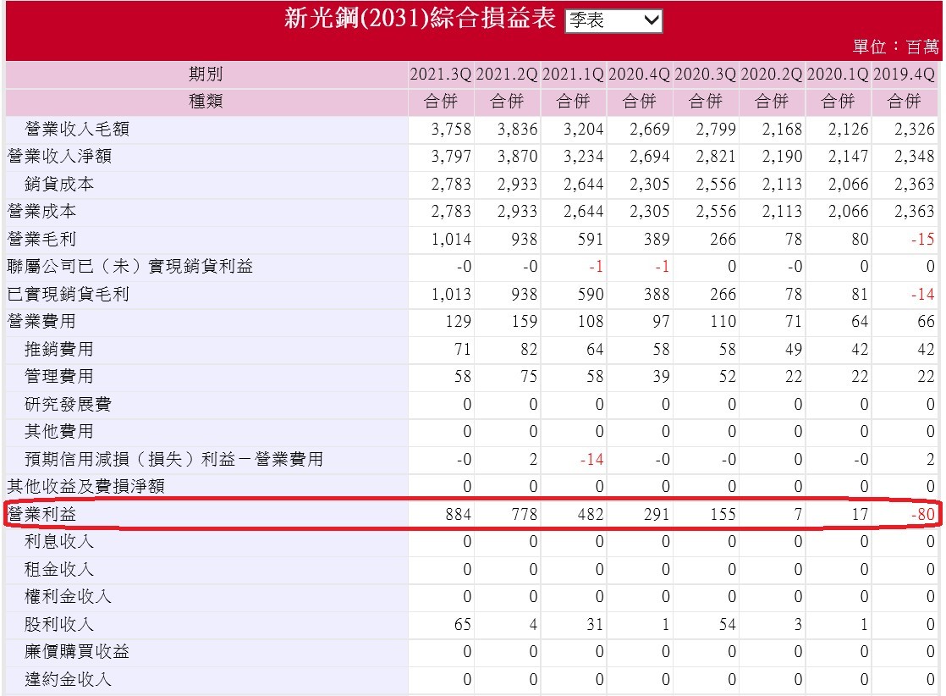This screenshot has width=946, height=696.
Task: Select the 2021.1Q column header
Action: tap(573, 75)
